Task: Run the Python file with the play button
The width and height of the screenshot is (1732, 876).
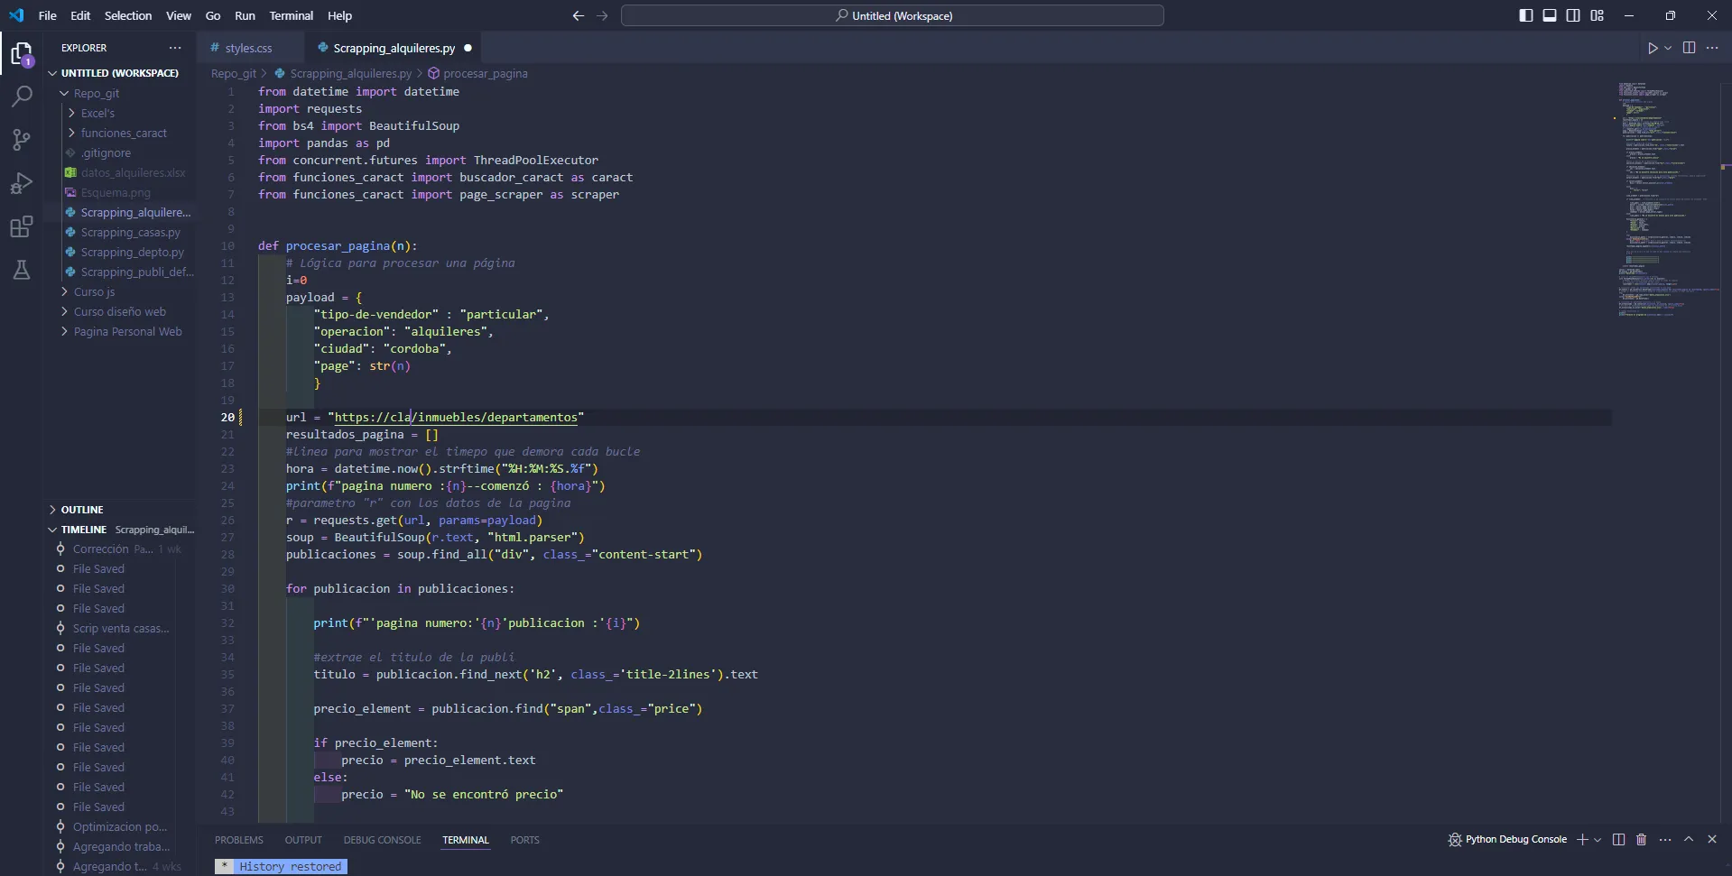Action: point(1653,48)
